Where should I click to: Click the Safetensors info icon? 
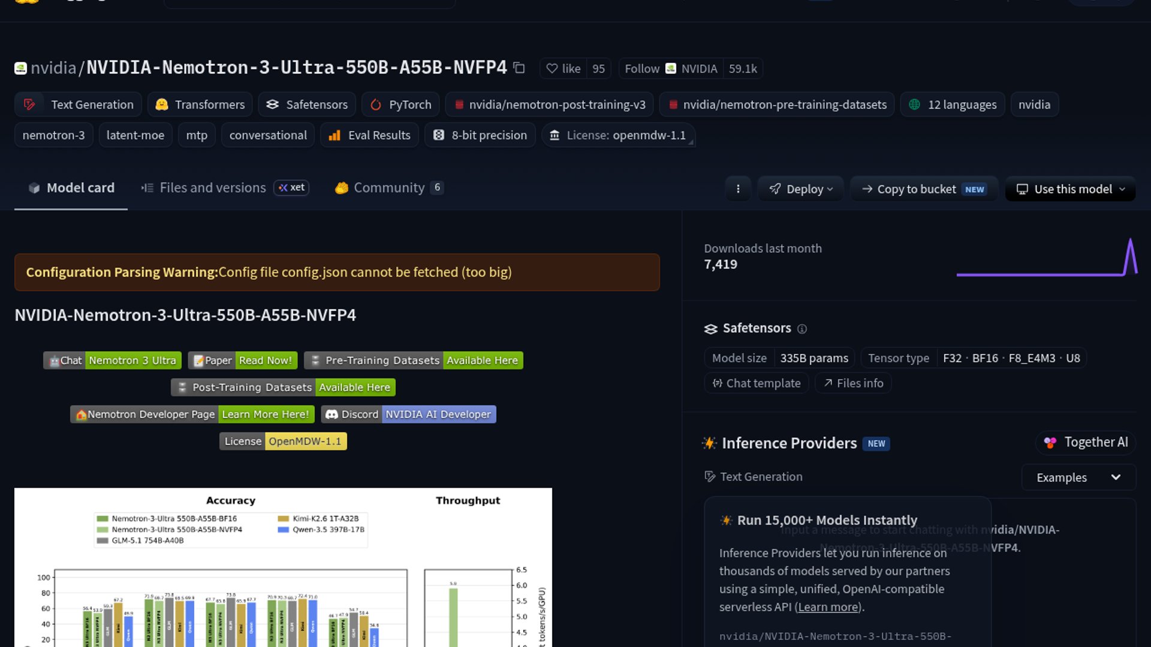pyautogui.click(x=802, y=329)
